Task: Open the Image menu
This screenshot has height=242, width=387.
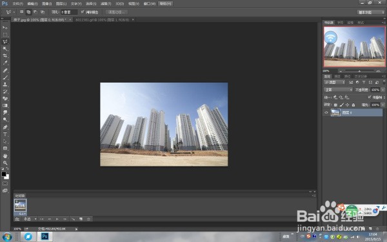Action: [x=46, y=4]
